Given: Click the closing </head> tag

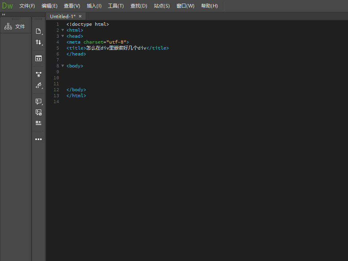Looking at the screenshot, I should coord(76,54).
